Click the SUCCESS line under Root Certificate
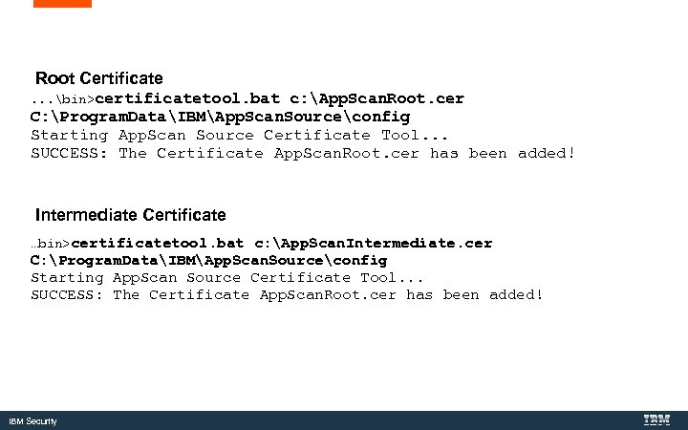688x430 pixels. point(303,153)
